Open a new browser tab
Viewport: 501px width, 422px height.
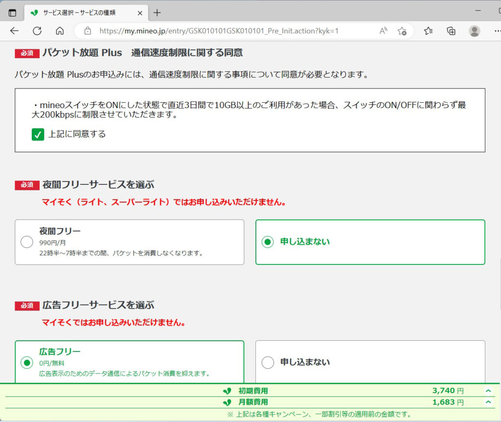157,13
